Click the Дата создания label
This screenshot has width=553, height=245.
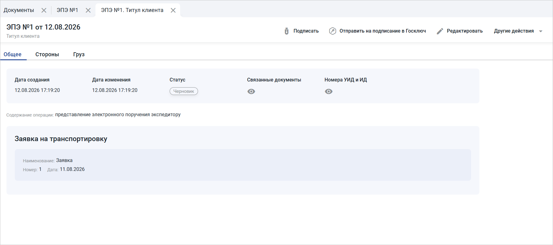(x=32, y=80)
